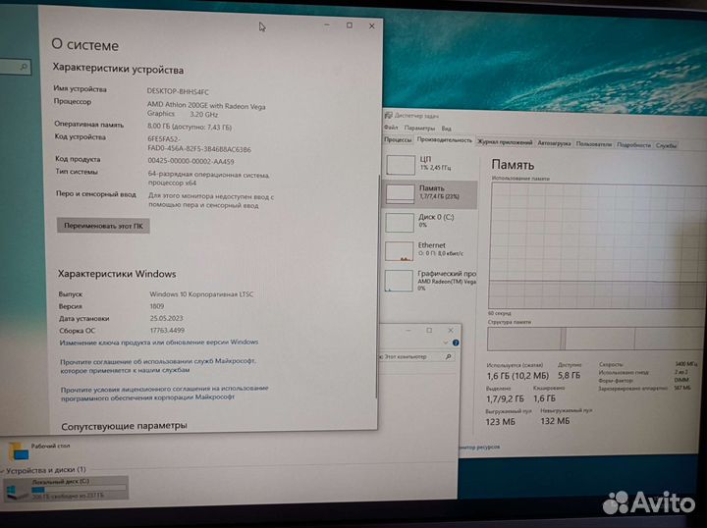707x528 pixels.
Task: Maximize the О системе settings window
Action: tap(350, 26)
